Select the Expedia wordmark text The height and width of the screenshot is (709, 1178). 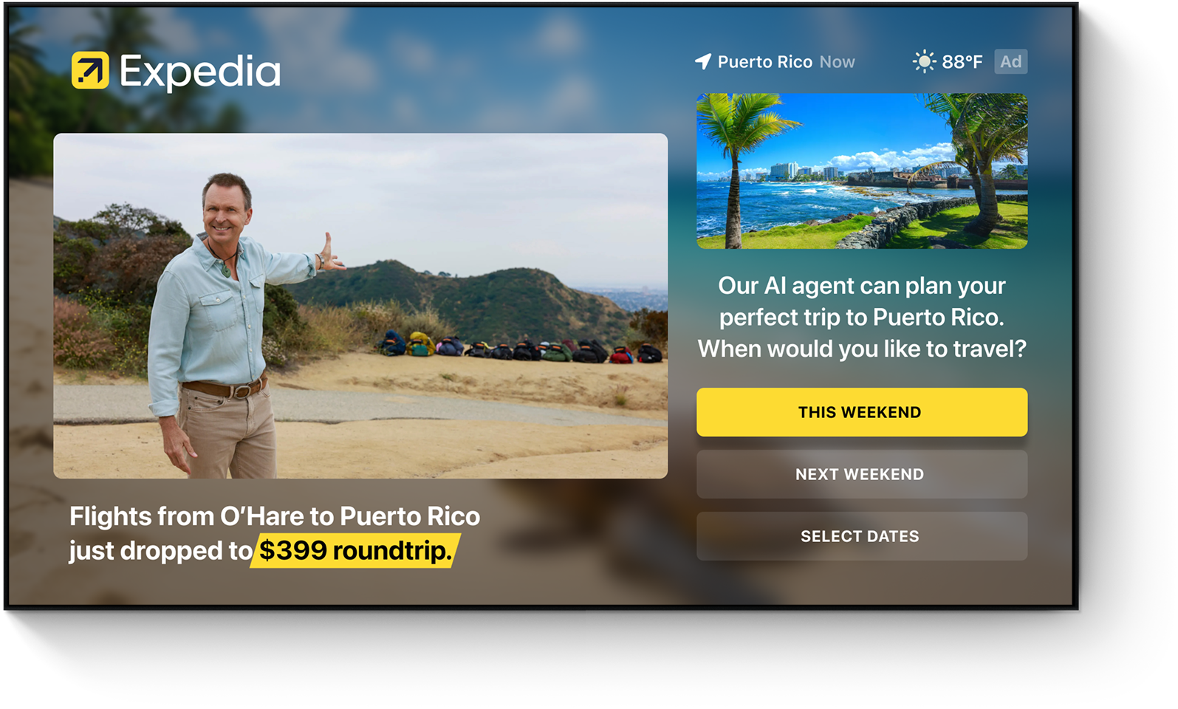coord(200,72)
